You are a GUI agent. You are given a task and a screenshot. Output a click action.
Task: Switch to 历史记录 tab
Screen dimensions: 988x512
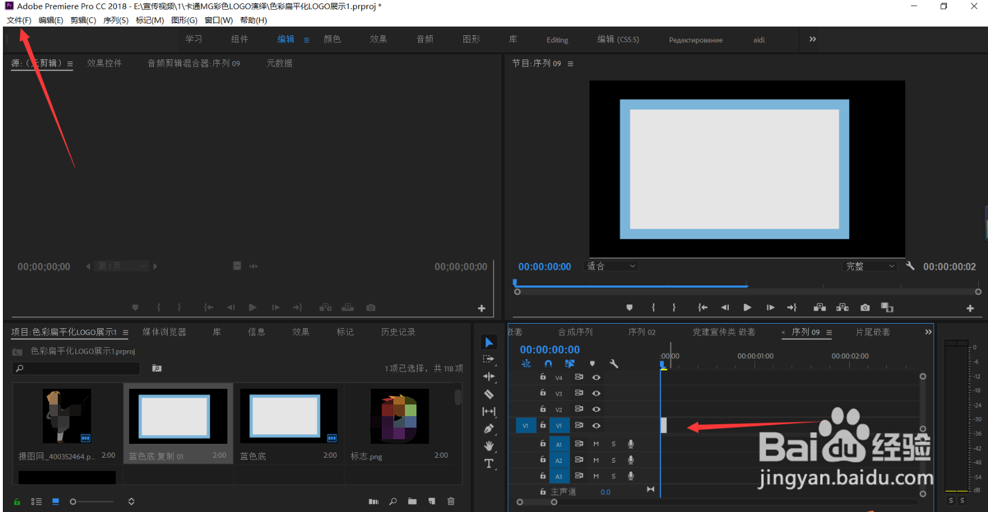tap(398, 332)
